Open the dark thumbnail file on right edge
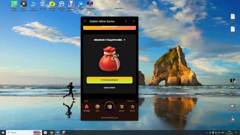Screen dimensions: 240x135 click(232, 82)
